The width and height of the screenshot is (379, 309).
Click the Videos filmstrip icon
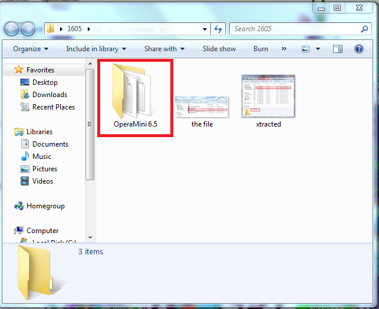pos(25,181)
